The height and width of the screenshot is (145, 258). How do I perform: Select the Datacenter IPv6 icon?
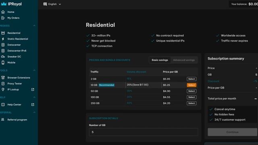(x=3, y=51)
